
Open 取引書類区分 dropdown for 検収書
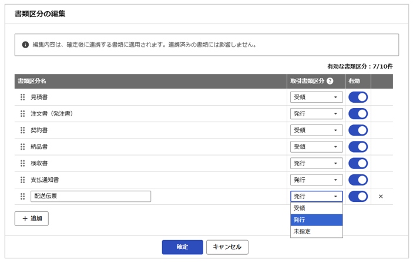point(316,163)
